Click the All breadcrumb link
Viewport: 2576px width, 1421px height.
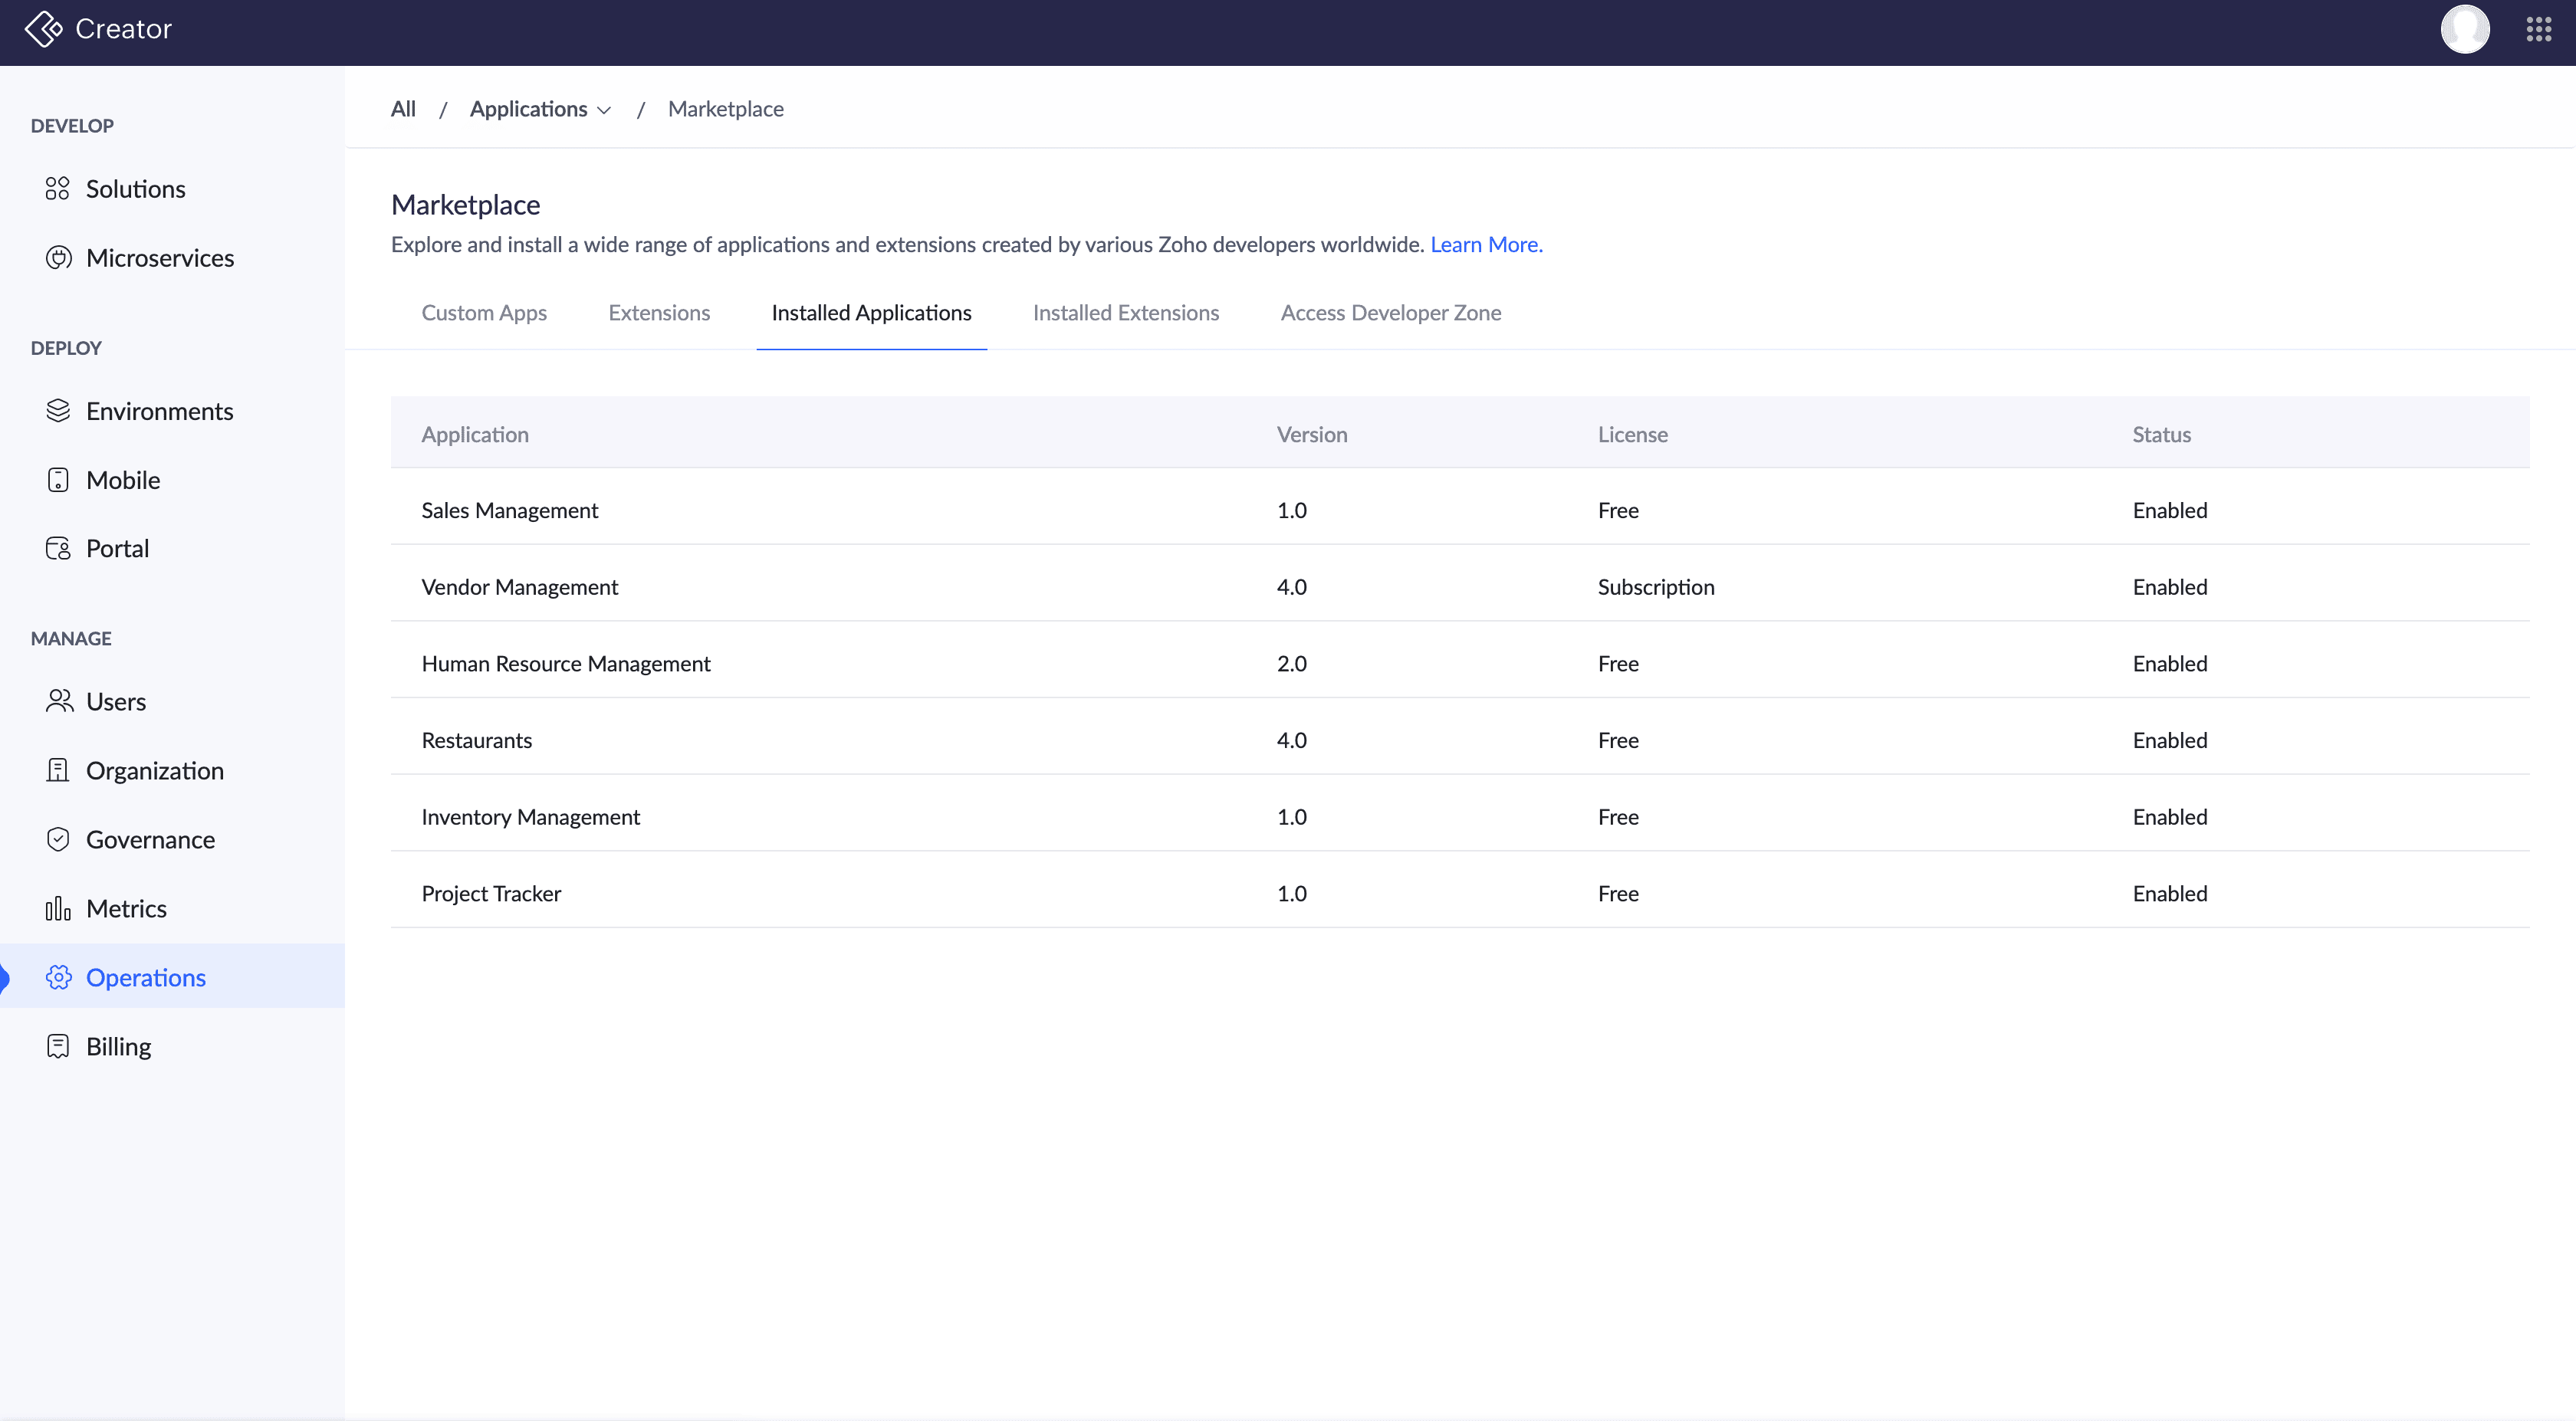tap(403, 109)
